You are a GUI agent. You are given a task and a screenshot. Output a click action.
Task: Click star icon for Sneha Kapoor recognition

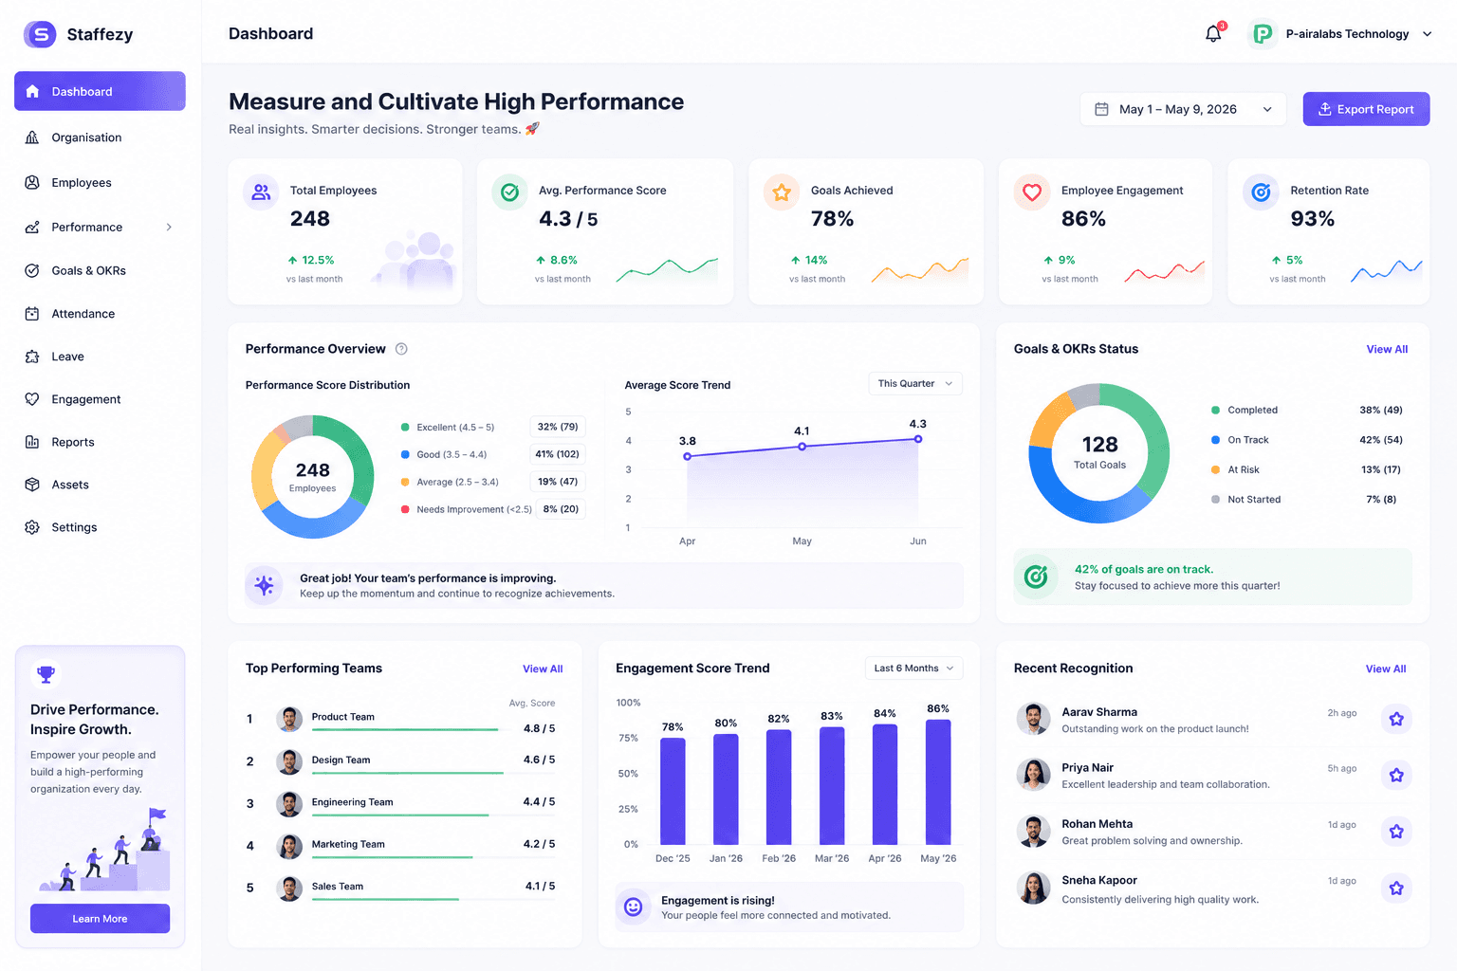coord(1396,889)
